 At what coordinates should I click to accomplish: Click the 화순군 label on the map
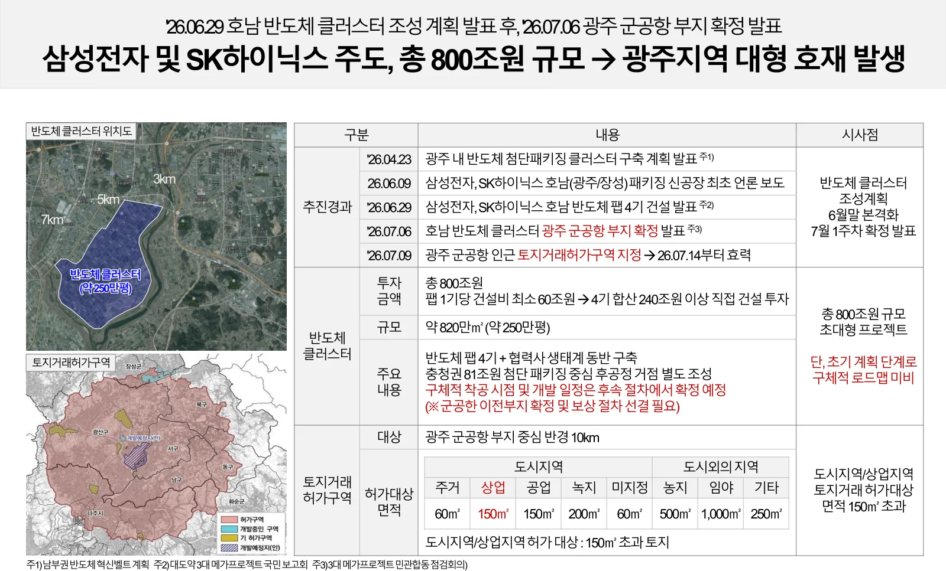point(237,501)
